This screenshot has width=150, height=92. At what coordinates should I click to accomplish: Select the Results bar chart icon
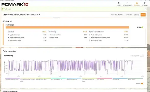(x=137, y=3)
